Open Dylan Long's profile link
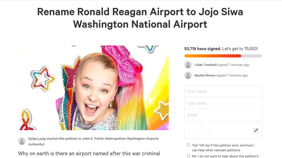Screen dimensions: 282x158 point(37,138)
